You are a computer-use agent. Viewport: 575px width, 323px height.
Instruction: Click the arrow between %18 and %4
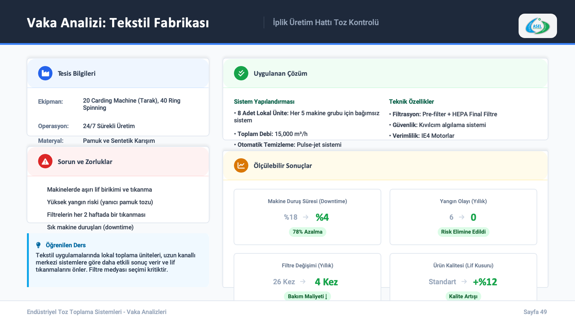point(306,217)
